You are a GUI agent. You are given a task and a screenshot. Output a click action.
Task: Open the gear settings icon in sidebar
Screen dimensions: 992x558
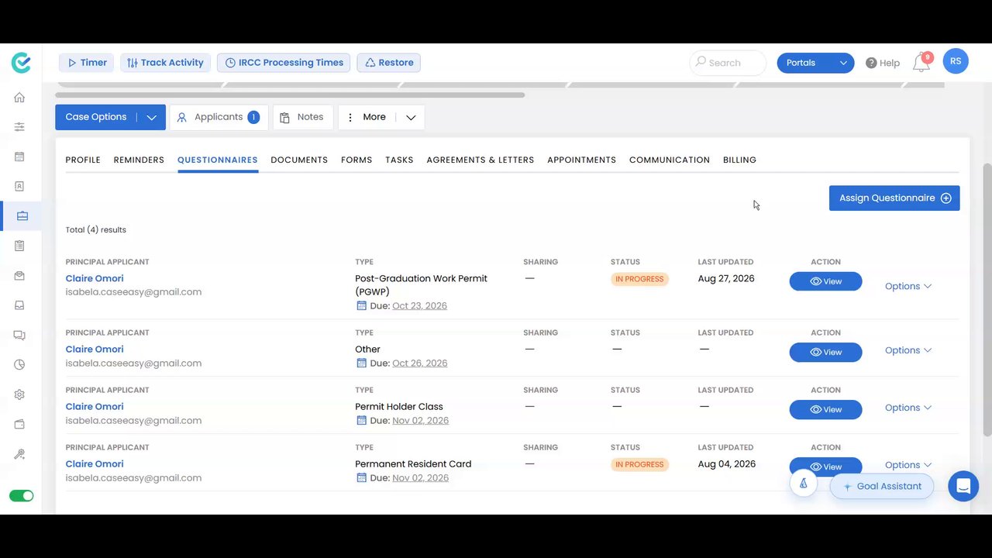pyautogui.click(x=19, y=394)
